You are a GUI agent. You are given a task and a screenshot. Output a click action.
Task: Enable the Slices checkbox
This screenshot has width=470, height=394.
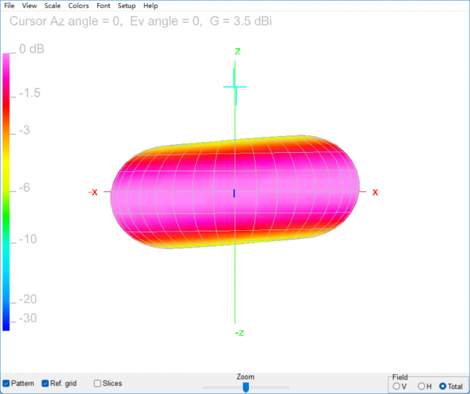[98, 384]
